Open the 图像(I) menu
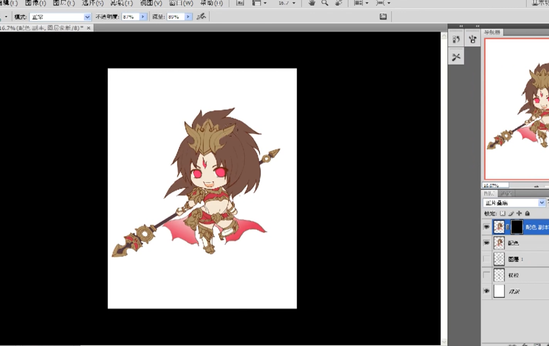 click(x=35, y=3)
